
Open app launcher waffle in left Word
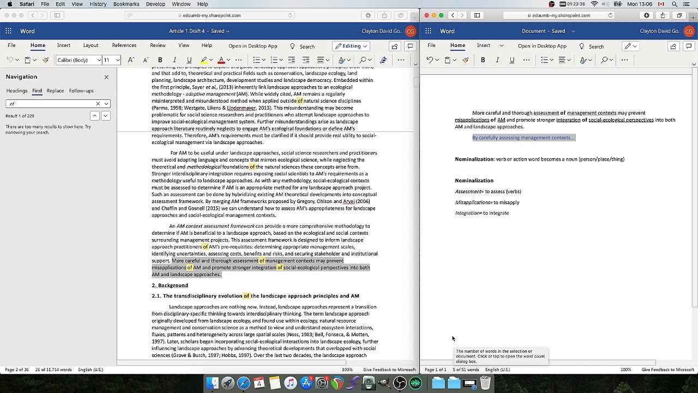tap(8, 31)
